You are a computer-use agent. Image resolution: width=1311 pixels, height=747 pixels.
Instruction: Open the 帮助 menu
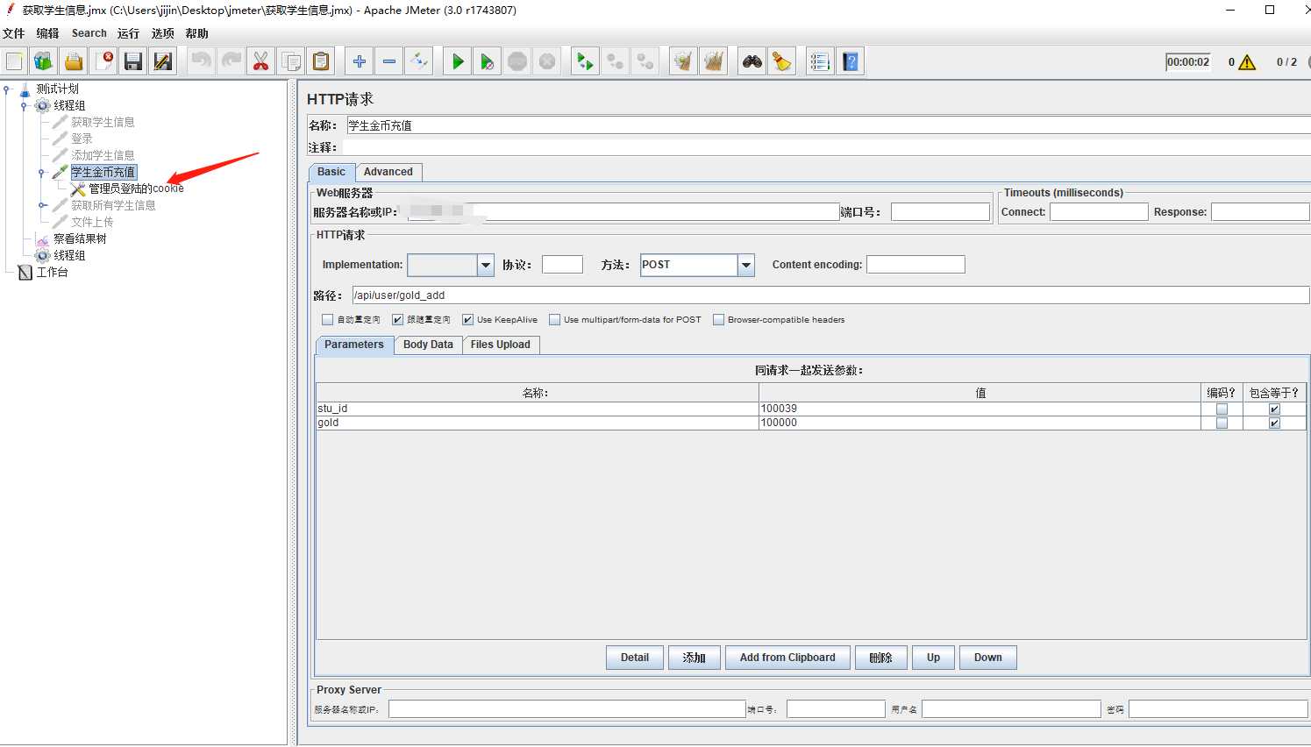point(196,33)
